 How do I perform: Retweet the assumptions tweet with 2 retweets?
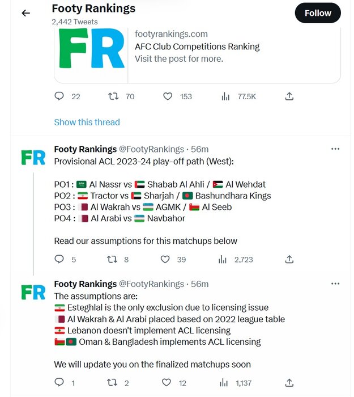tap(112, 383)
